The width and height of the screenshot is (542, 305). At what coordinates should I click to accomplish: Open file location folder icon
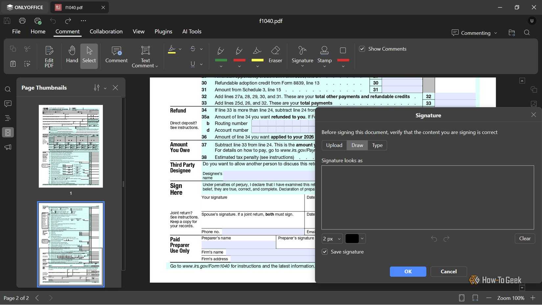[x=511, y=33]
